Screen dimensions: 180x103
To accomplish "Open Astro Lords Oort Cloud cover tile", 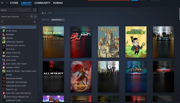I will click(x=163, y=77).
